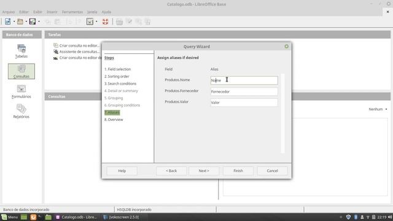The width and height of the screenshot is (393, 221).
Task: Click the Open folder toolbar icon
Action: tap(20, 21)
